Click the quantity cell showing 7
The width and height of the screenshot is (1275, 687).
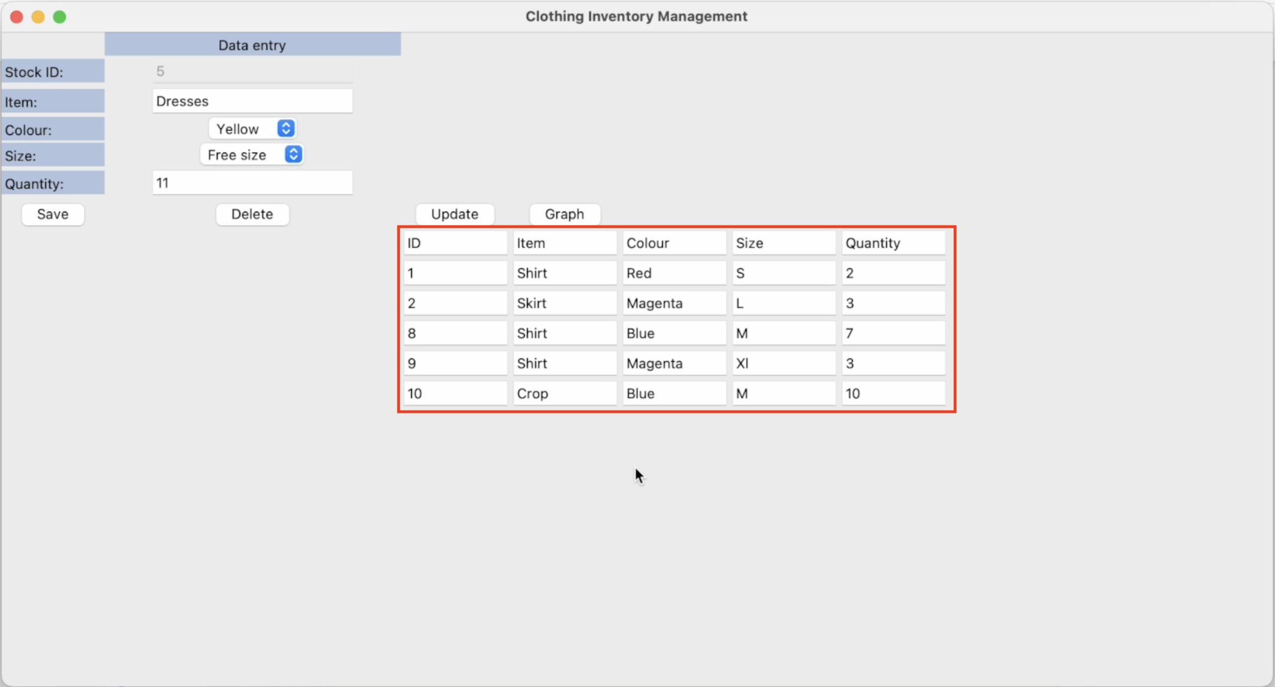click(893, 333)
